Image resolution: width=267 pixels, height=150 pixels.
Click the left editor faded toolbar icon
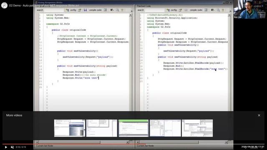tap(122, 10)
